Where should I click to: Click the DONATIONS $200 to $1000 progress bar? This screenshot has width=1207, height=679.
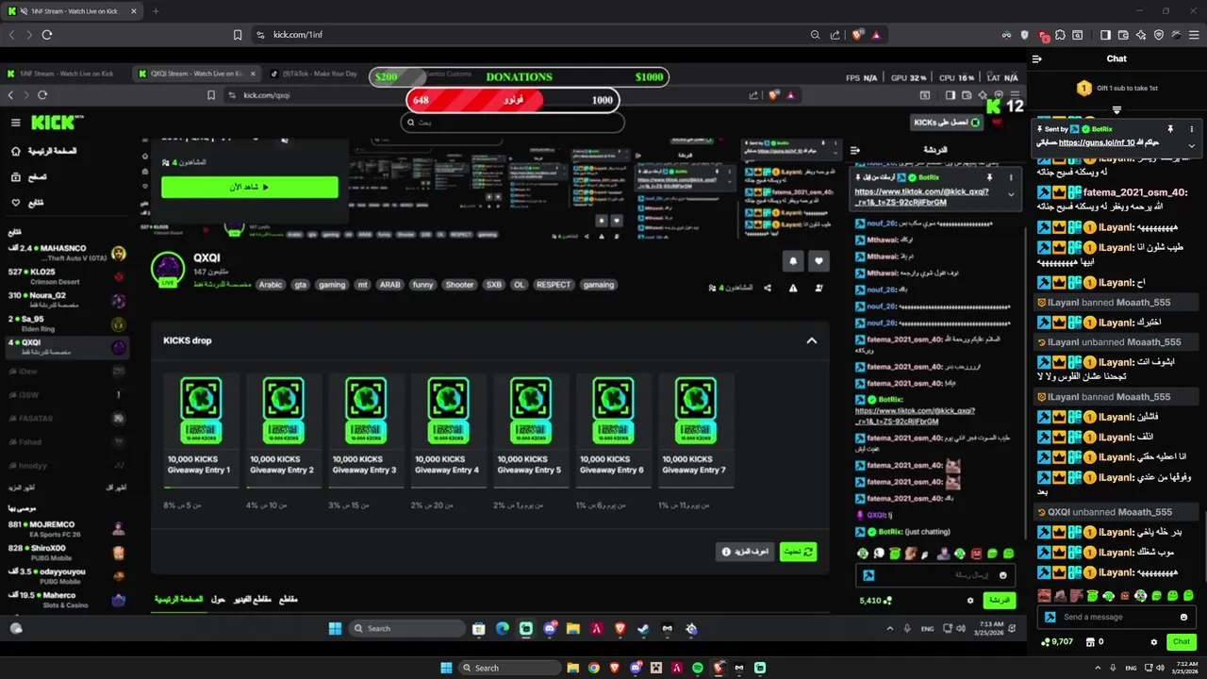pos(519,77)
